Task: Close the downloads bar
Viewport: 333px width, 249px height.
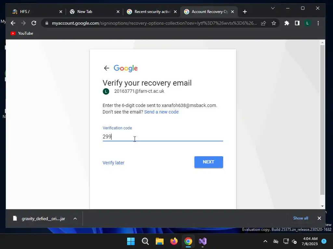Action: (x=319, y=218)
